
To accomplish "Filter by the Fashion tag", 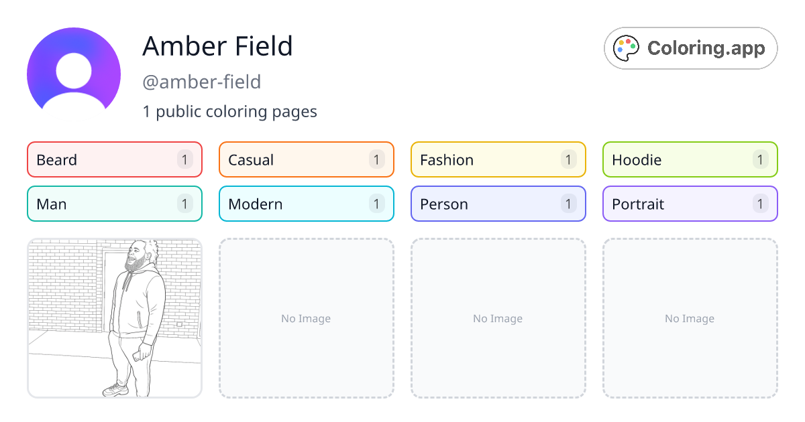I will 498,159.
